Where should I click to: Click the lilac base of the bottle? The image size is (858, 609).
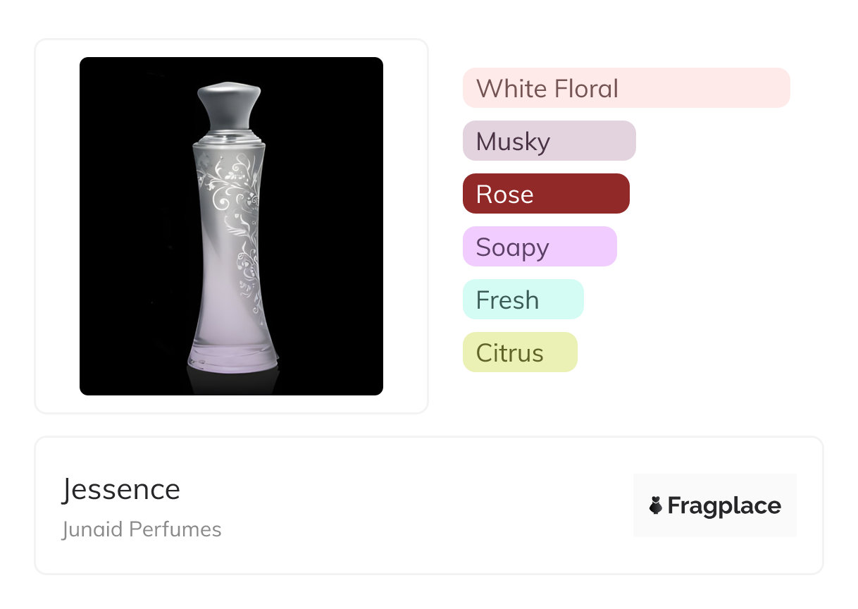pos(232,356)
